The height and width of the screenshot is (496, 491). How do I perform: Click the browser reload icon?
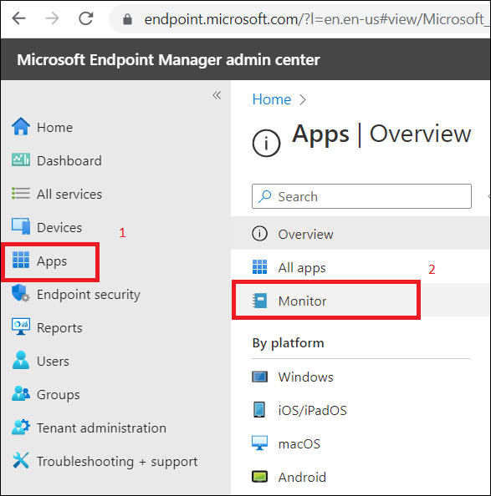(x=86, y=18)
